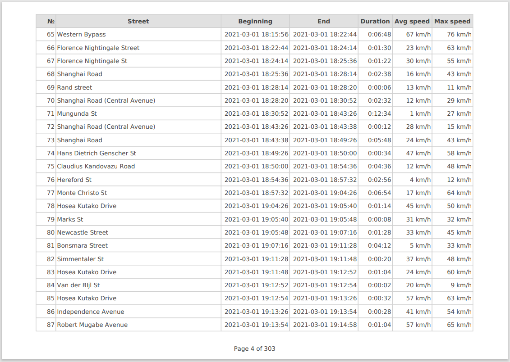Select Hans Dietrich Genscher St cell

coord(96,154)
